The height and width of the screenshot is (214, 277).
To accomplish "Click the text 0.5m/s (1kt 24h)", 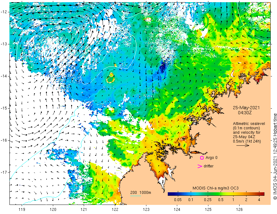I will 247,141.
